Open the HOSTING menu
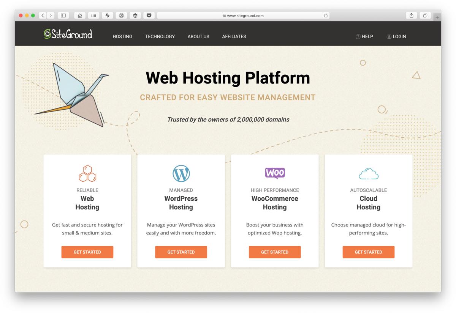 (x=122, y=36)
